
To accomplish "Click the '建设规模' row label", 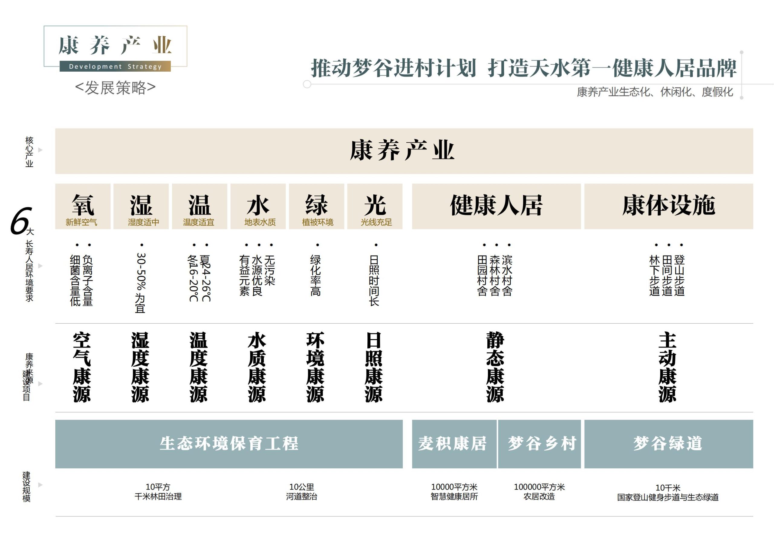I will pyautogui.click(x=27, y=487).
